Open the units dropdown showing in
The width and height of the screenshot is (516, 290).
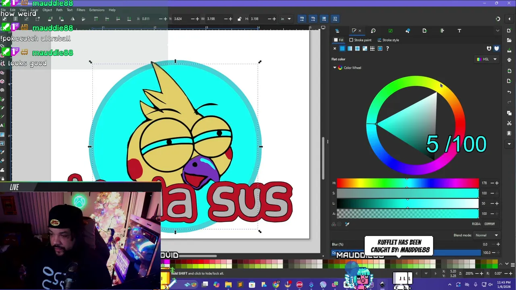pyautogui.click(x=286, y=19)
